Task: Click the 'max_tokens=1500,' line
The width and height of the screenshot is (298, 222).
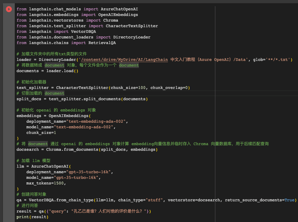Action: pyautogui.click(x=46, y=183)
